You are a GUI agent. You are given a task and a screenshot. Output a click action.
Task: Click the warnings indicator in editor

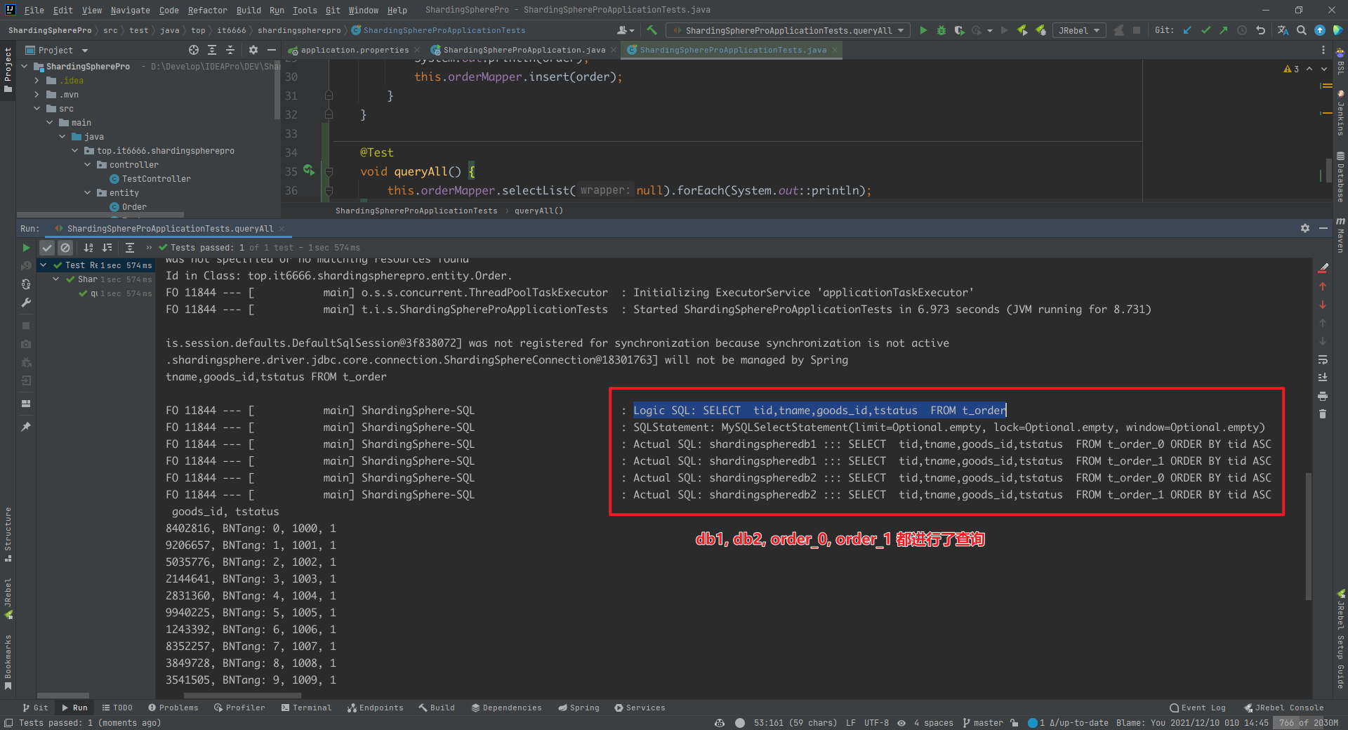click(1291, 69)
